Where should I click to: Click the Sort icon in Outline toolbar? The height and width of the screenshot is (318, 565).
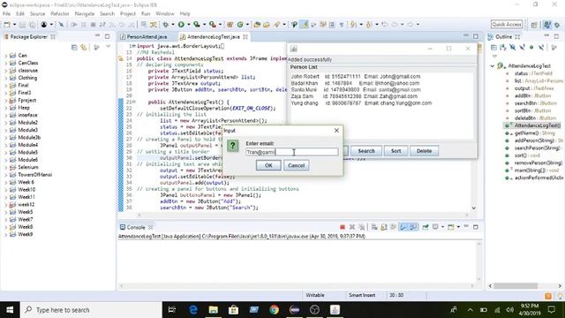[503, 47]
